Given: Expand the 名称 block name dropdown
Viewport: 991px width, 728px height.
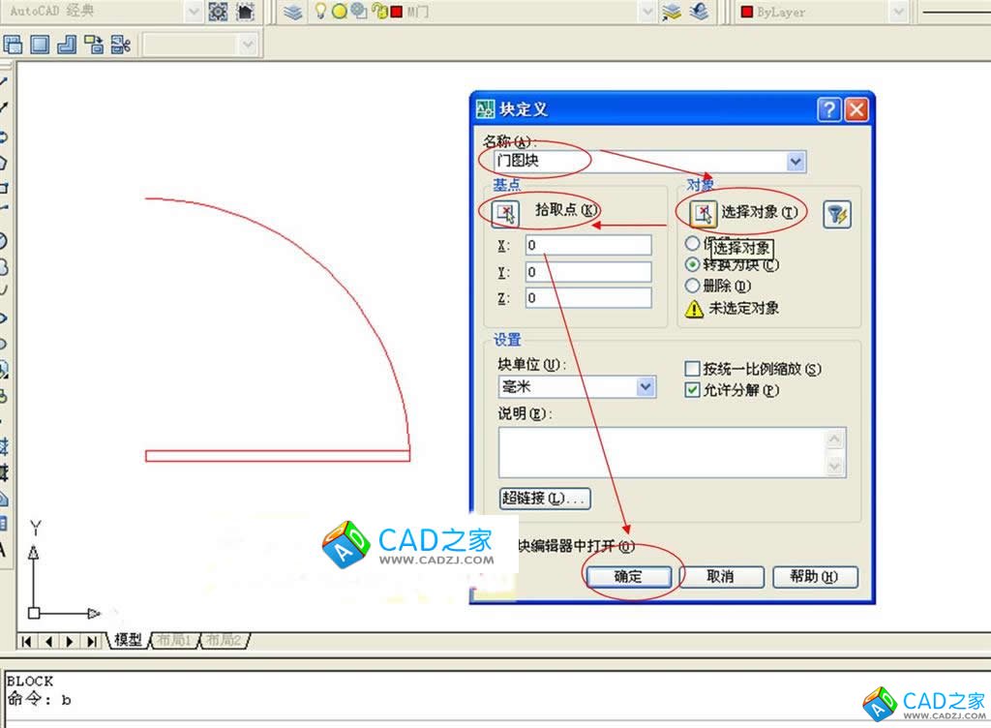Looking at the screenshot, I should point(796,162).
